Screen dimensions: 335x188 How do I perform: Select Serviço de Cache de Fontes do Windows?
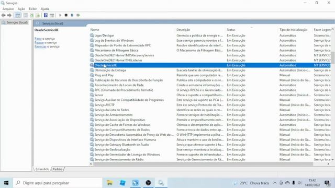(x=210, y=125)
